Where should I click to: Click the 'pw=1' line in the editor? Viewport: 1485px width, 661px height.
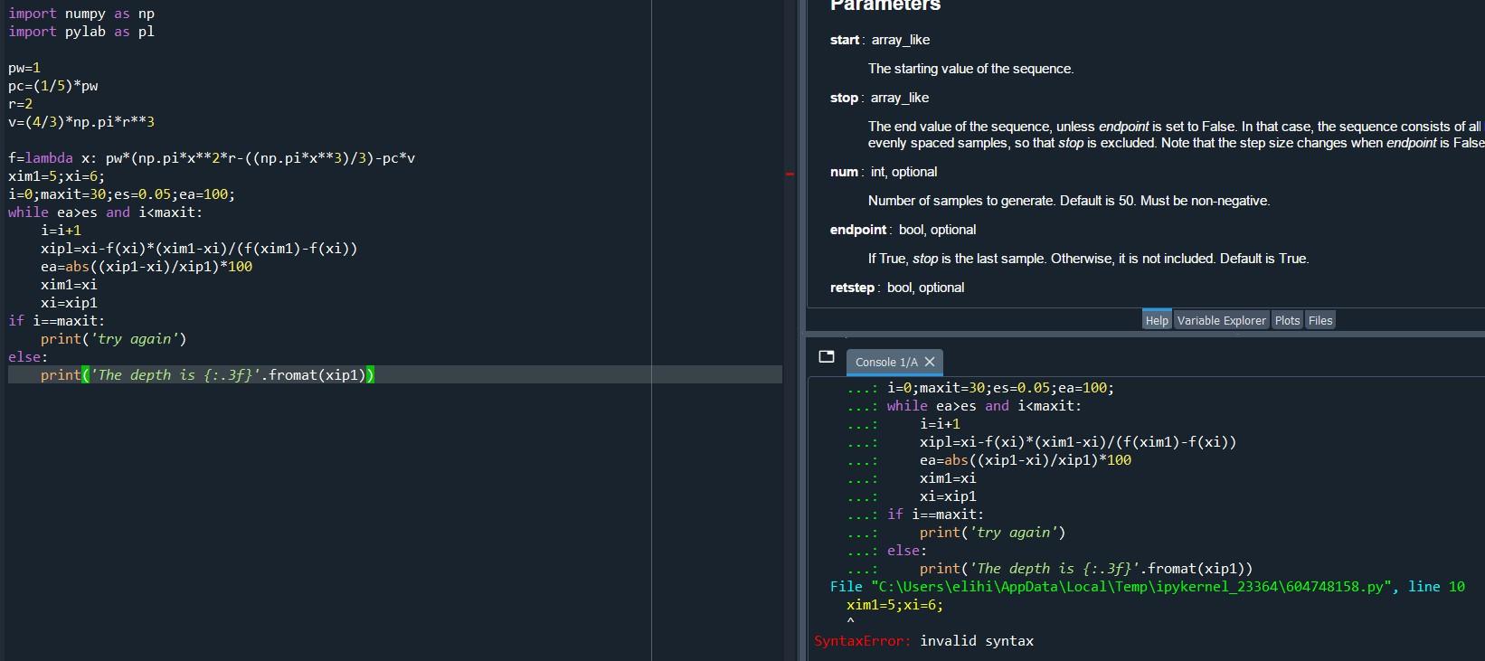24,68
